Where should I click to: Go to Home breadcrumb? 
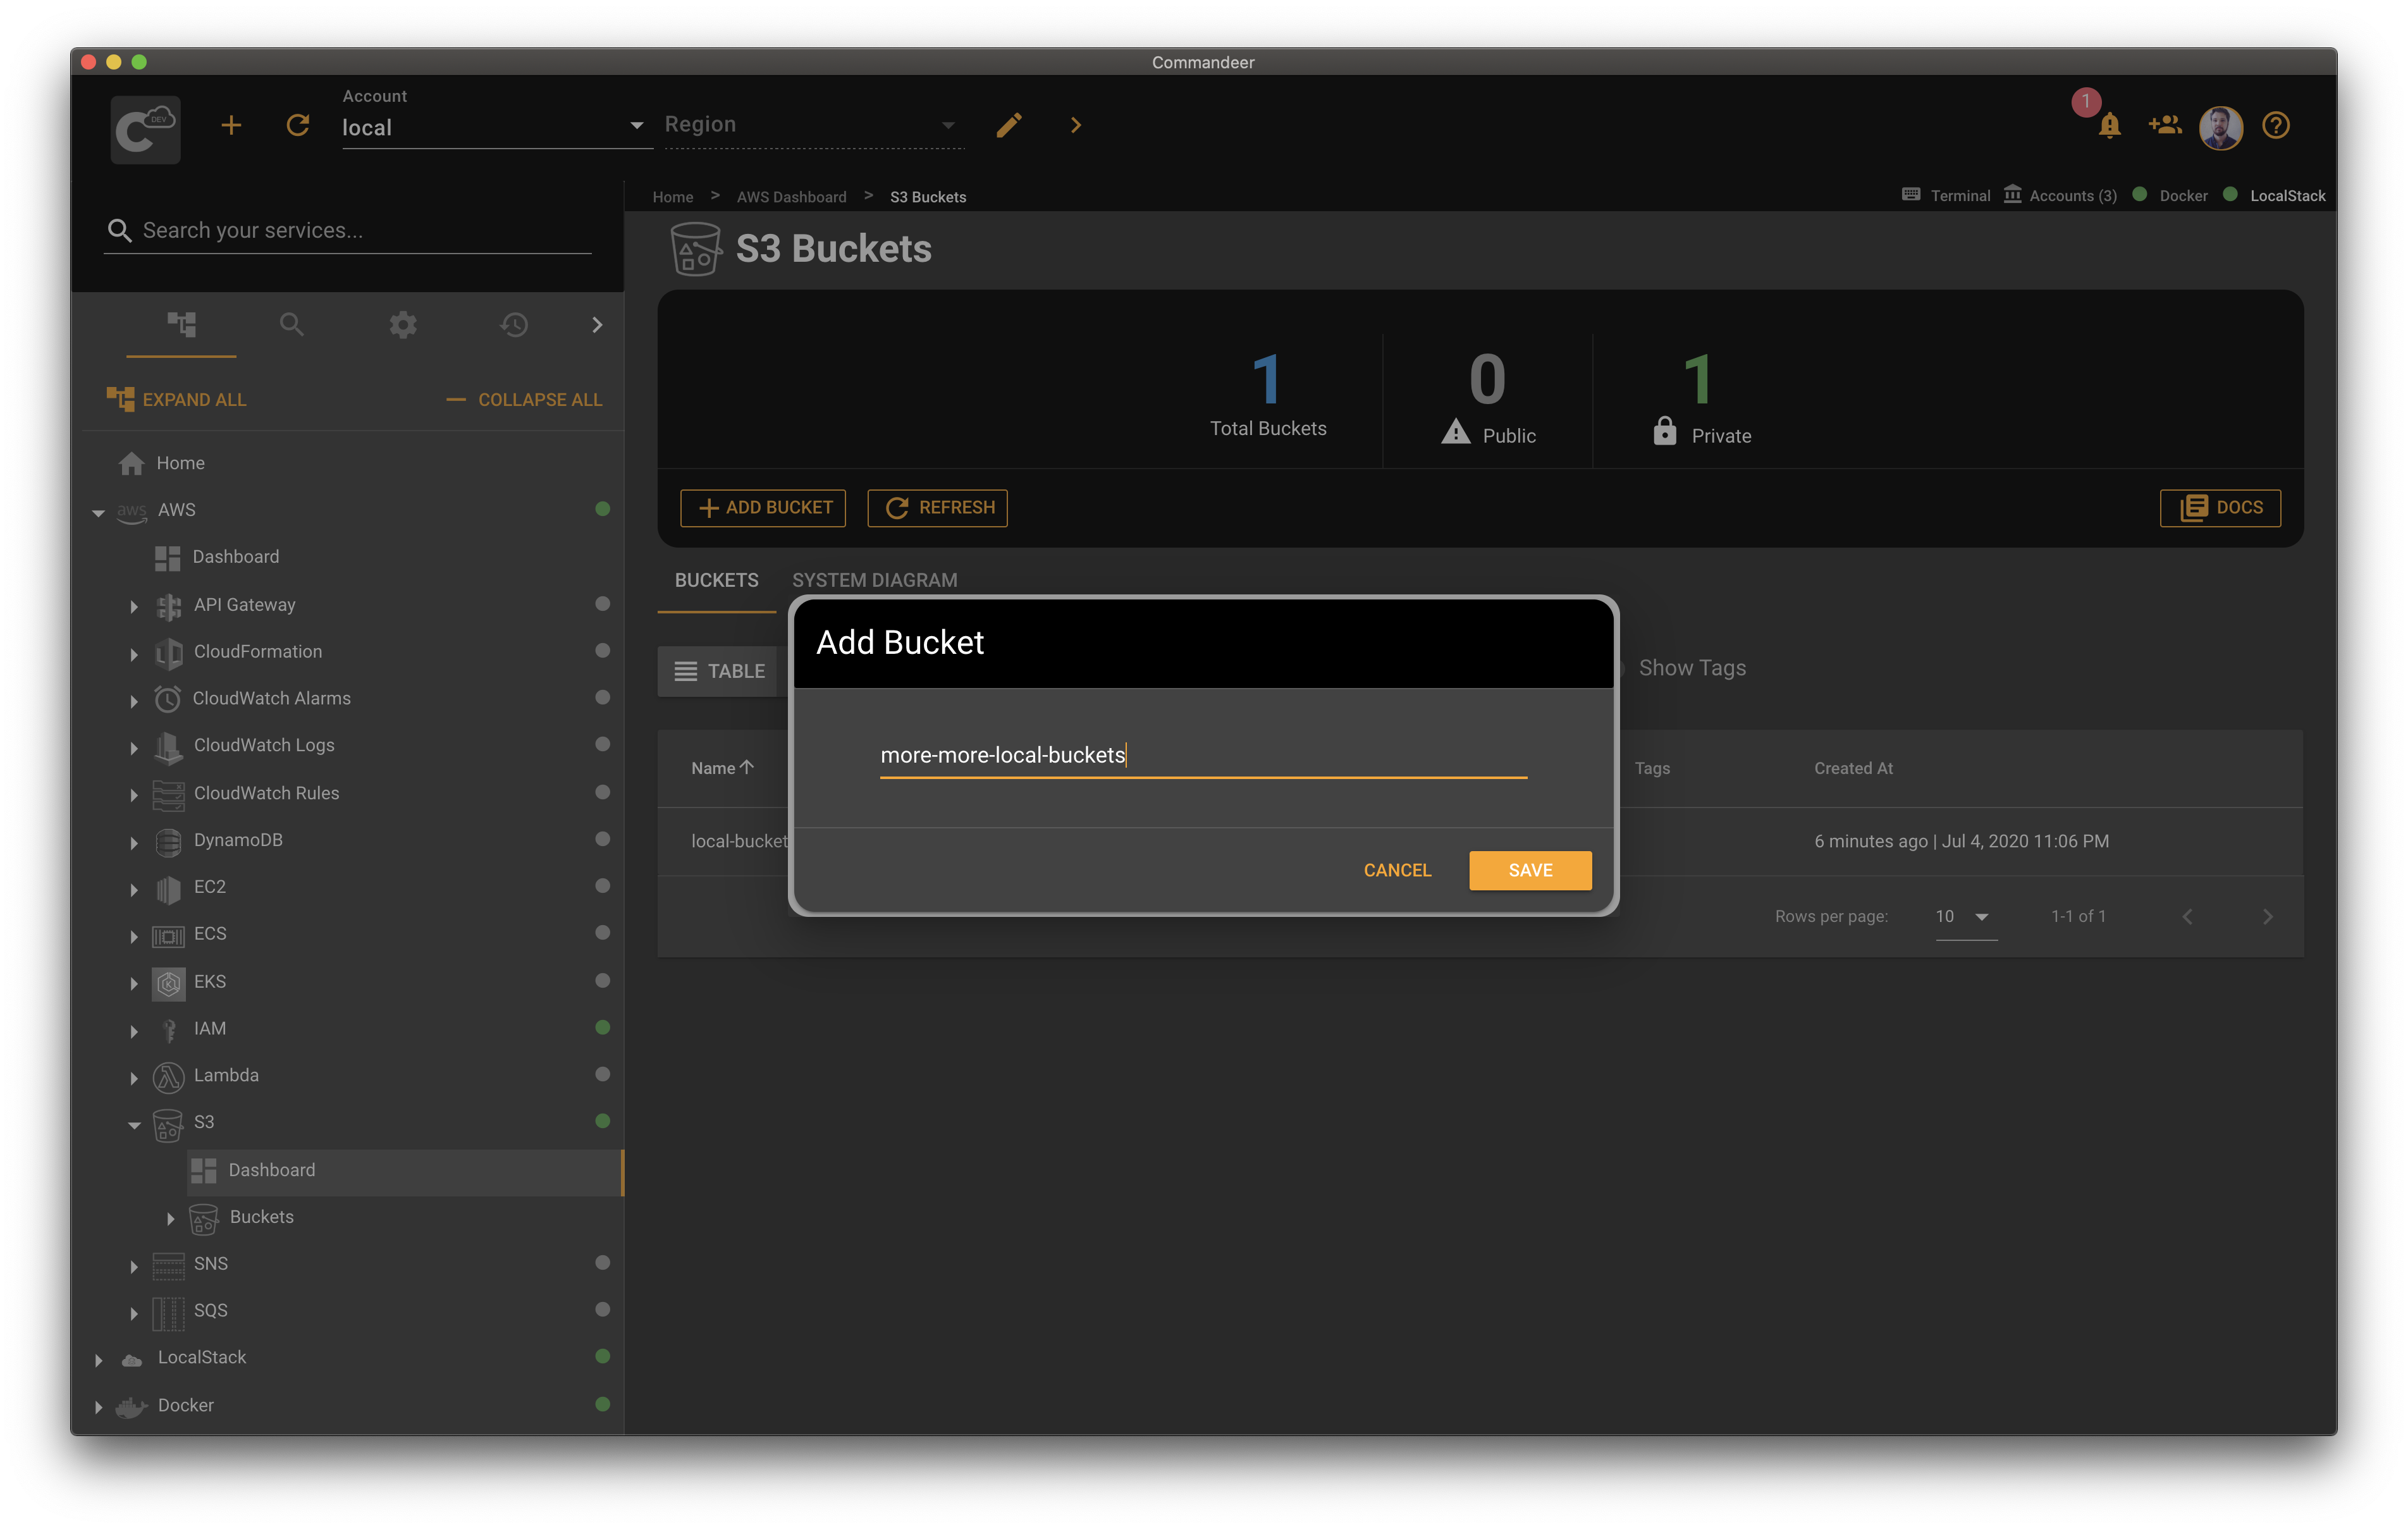click(x=672, y=197)
